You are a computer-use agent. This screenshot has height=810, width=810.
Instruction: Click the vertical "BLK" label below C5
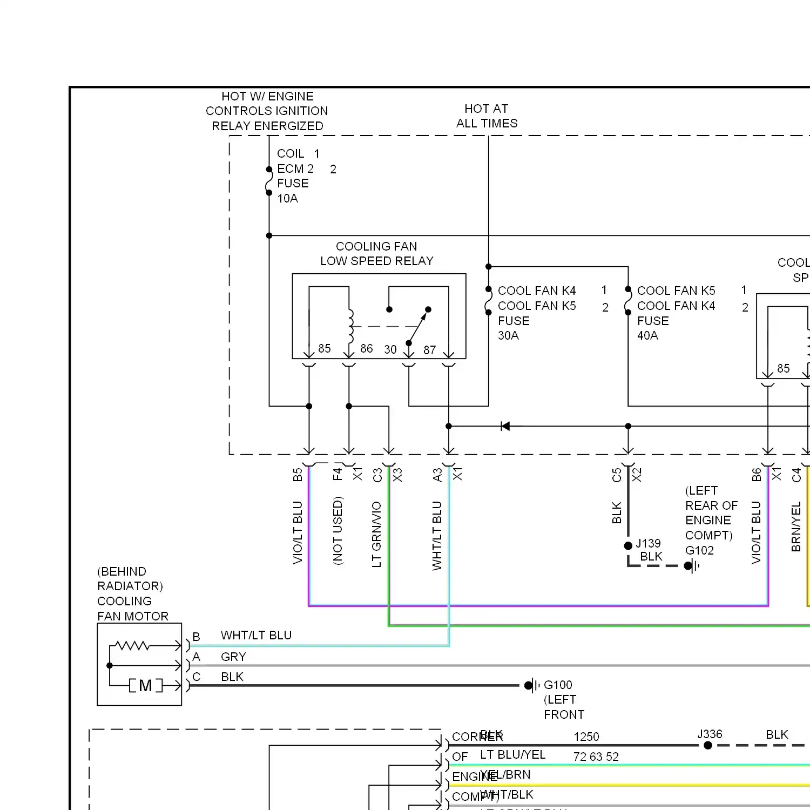[617, 513]
